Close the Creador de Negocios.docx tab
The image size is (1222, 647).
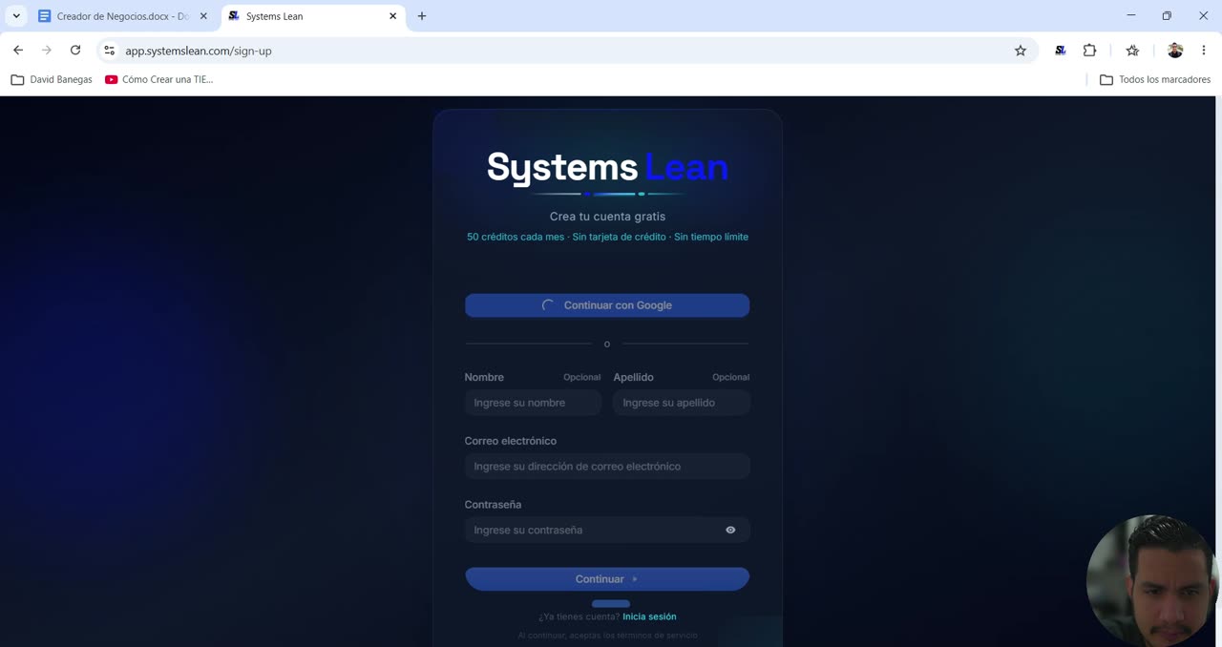tap(203, 16)
